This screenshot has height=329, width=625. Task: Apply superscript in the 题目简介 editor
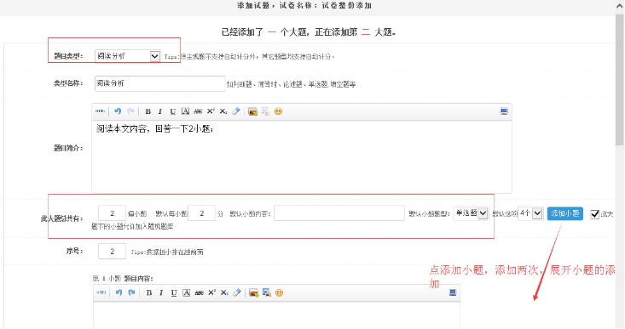click(211, 111)
